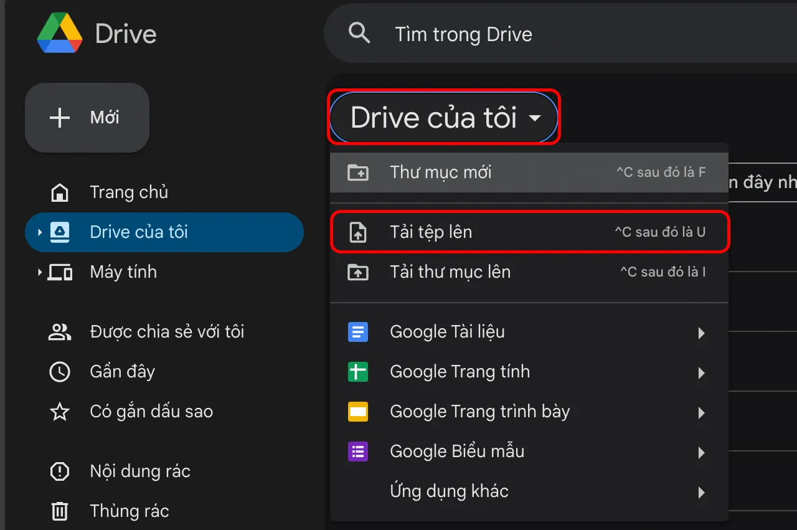Screen dimensions: 797x530
Task: Select Thư mục mới from the menu
Action: (x=441, y=172)
